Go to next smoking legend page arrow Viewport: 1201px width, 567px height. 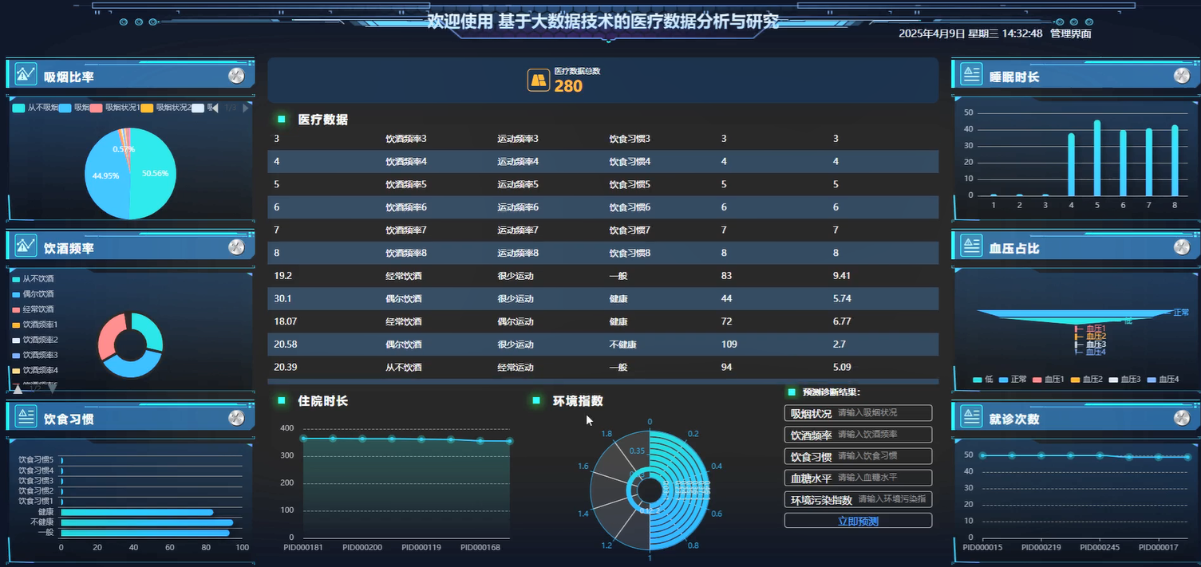pos(247,107)
